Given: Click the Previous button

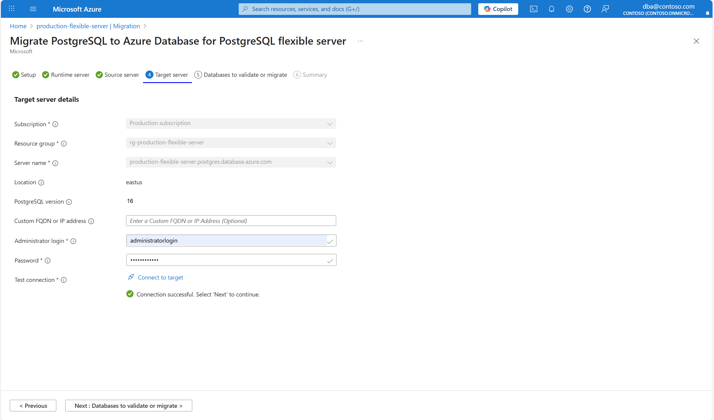Looking at the screenshot, I should tap(33, 406).
